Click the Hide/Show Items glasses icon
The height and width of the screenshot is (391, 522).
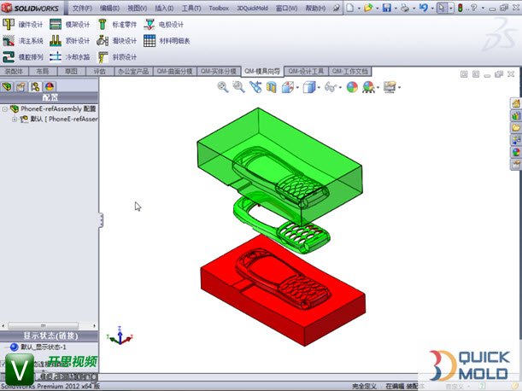tap(331, 87)
